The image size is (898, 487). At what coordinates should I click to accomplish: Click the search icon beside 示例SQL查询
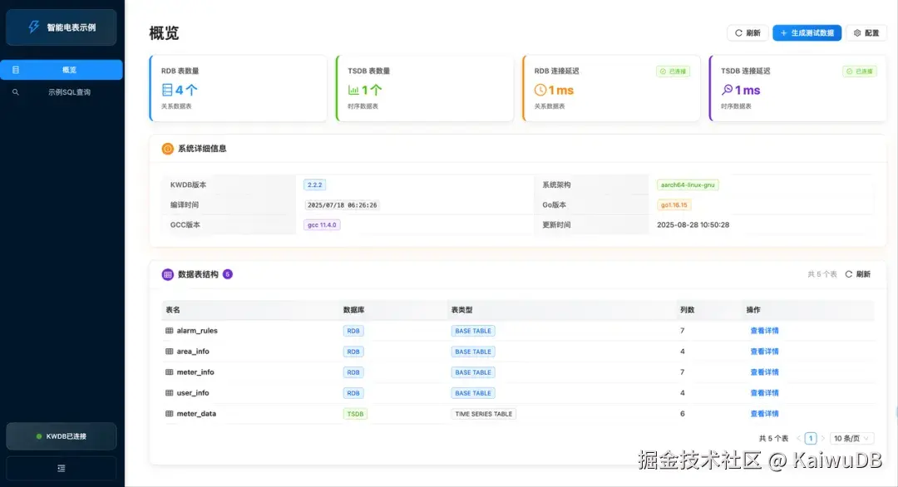tap(16, 92)
